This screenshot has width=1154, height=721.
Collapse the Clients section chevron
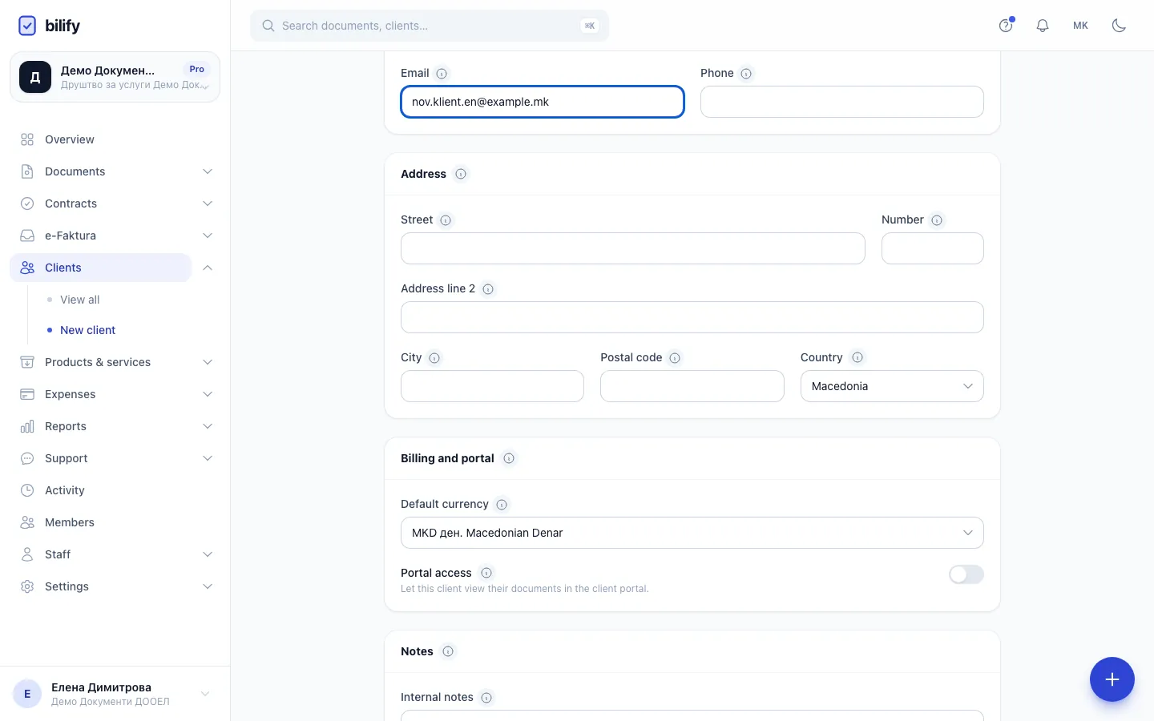(208, 268)
